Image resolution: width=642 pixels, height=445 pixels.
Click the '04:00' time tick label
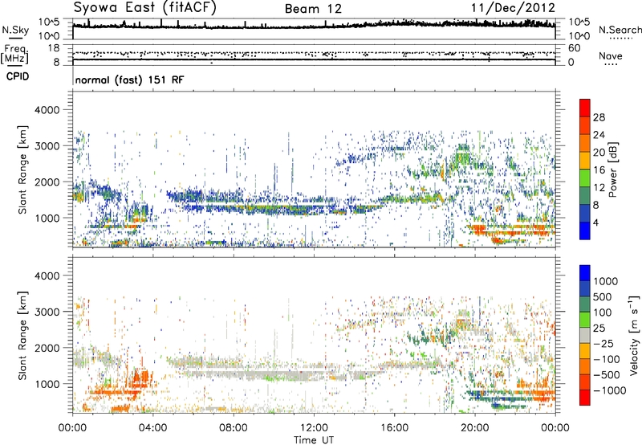click(152, 428)
